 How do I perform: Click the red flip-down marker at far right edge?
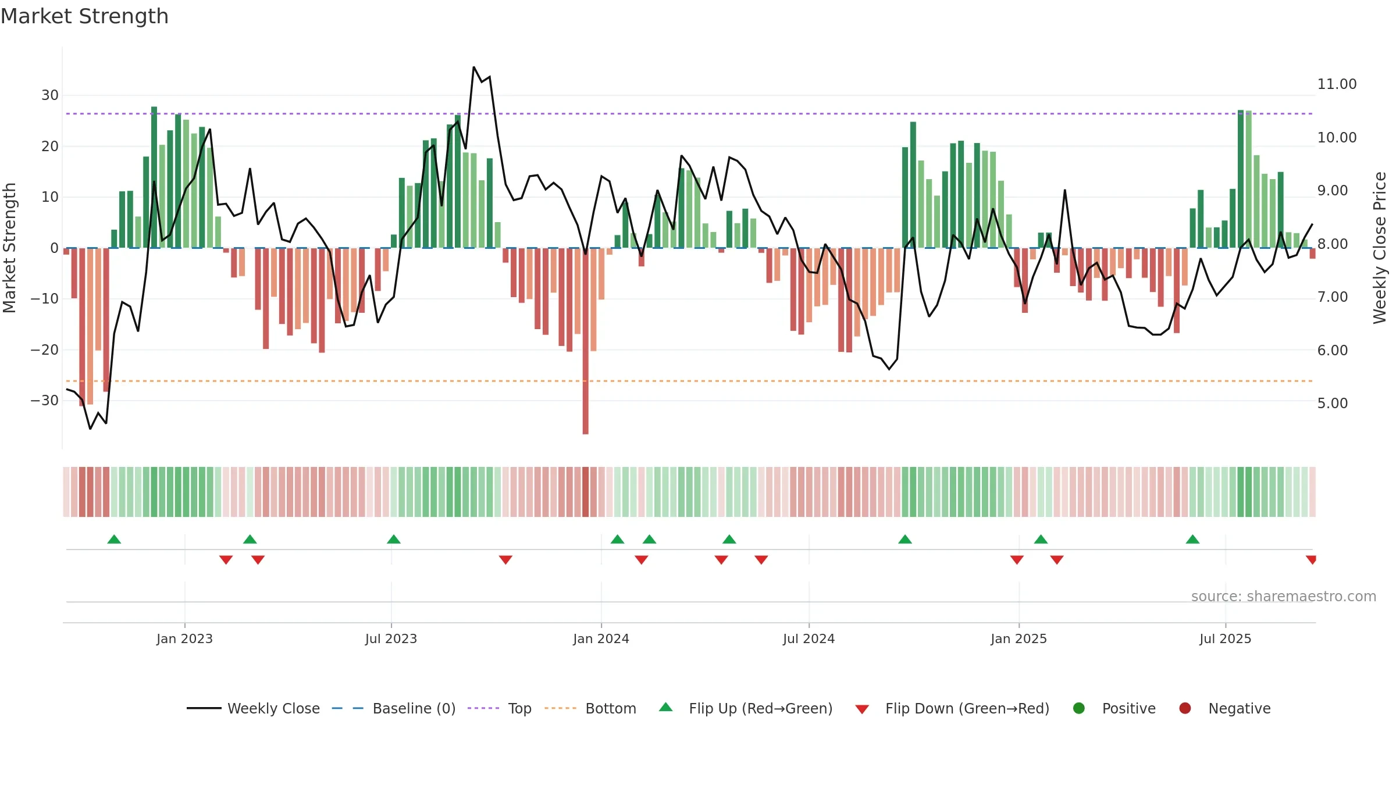(x=1311, y=560)
